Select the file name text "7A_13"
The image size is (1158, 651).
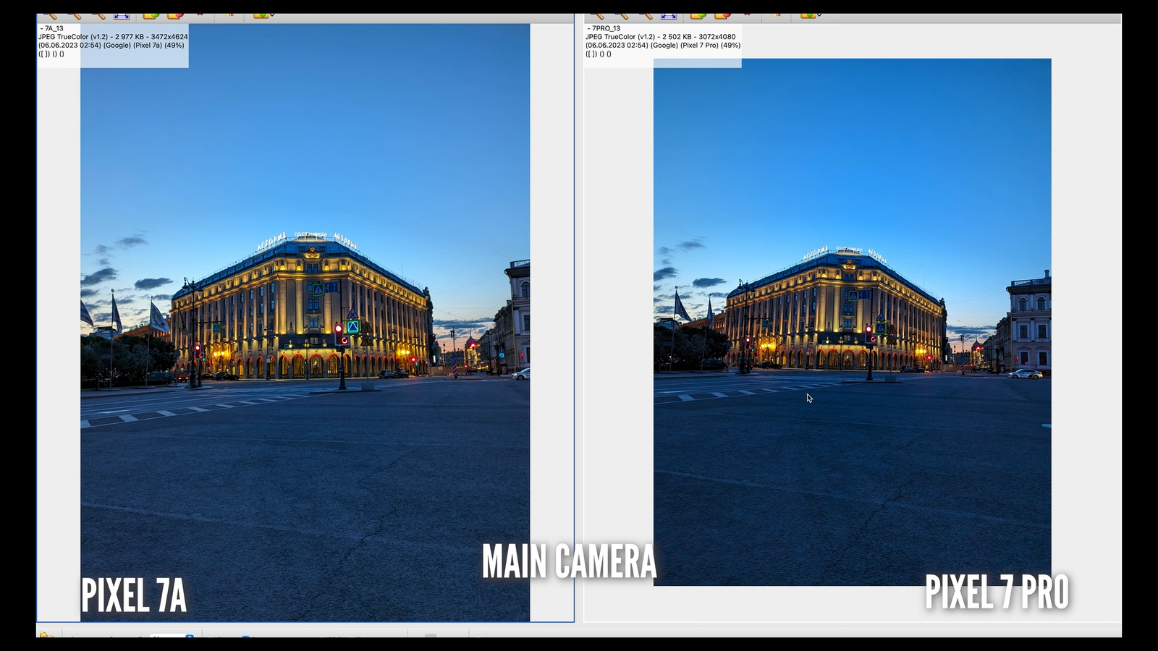tap(54, 29)
